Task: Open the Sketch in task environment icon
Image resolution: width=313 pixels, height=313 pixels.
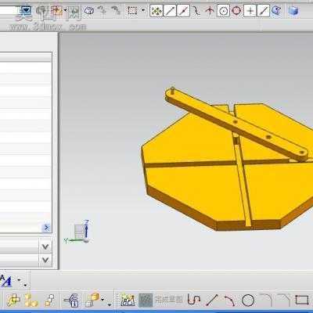Action: click(x=128, y=300)
